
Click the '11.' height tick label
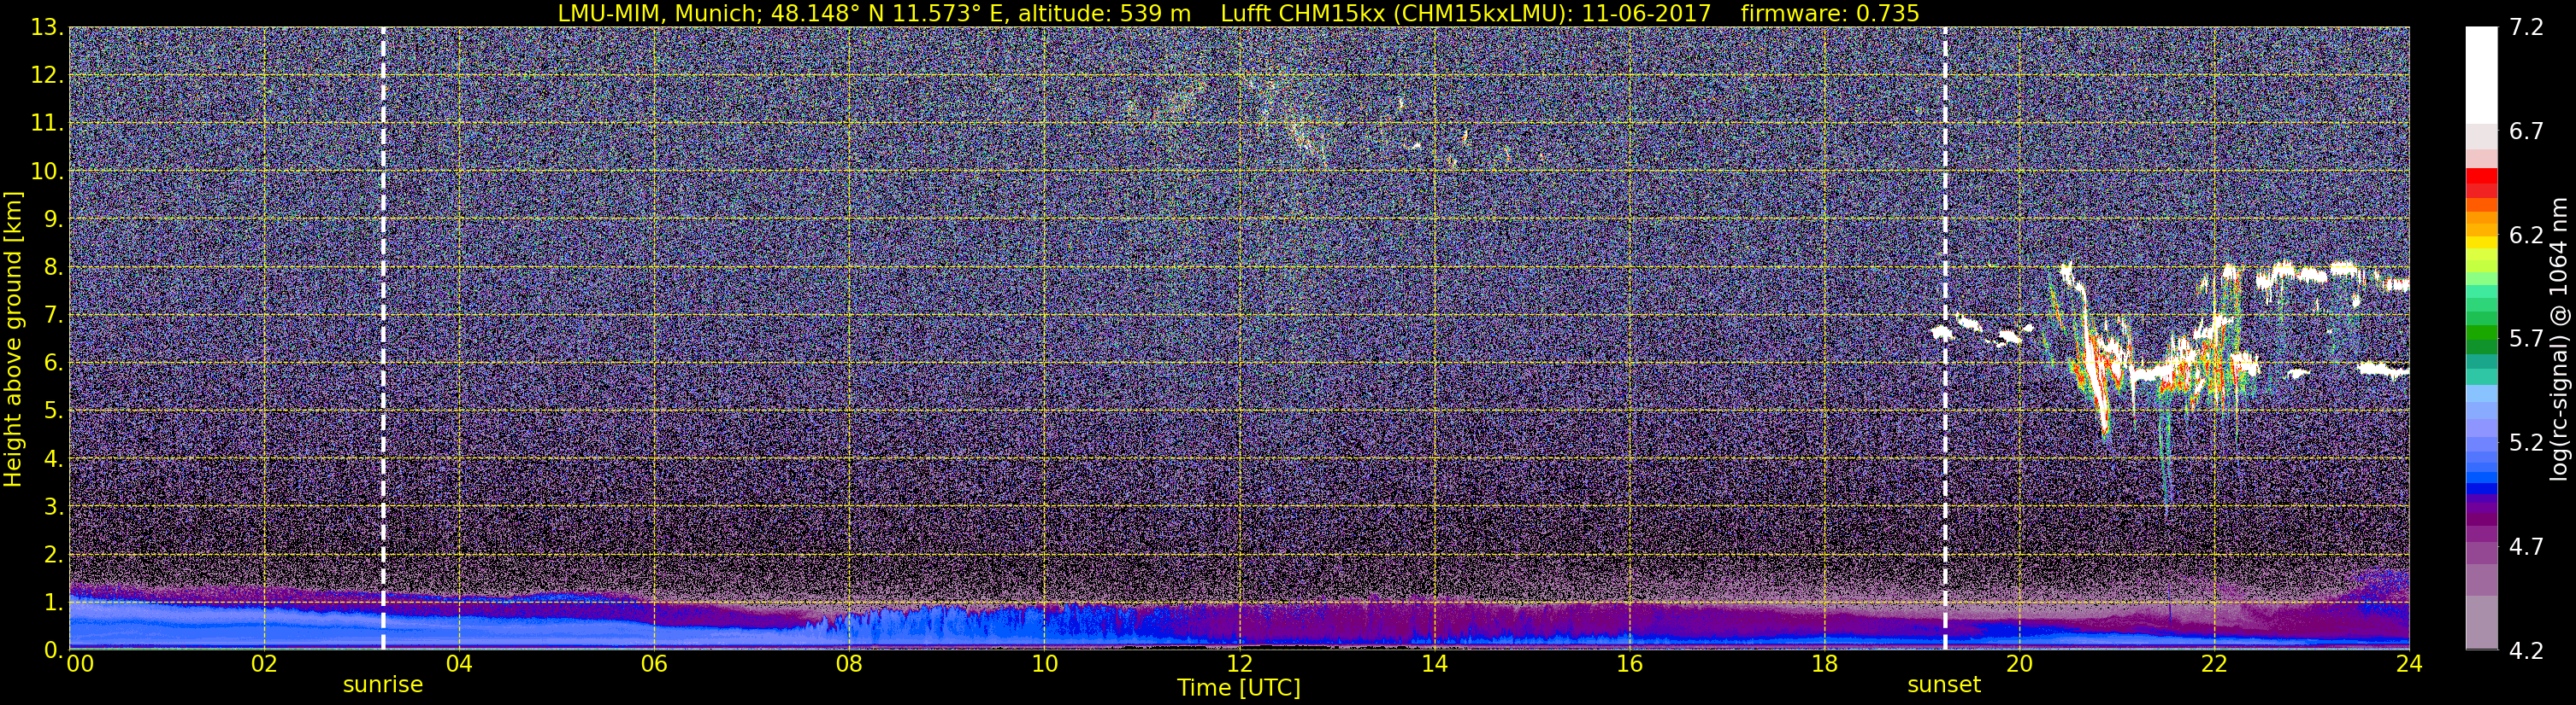(x=46, y=123)
